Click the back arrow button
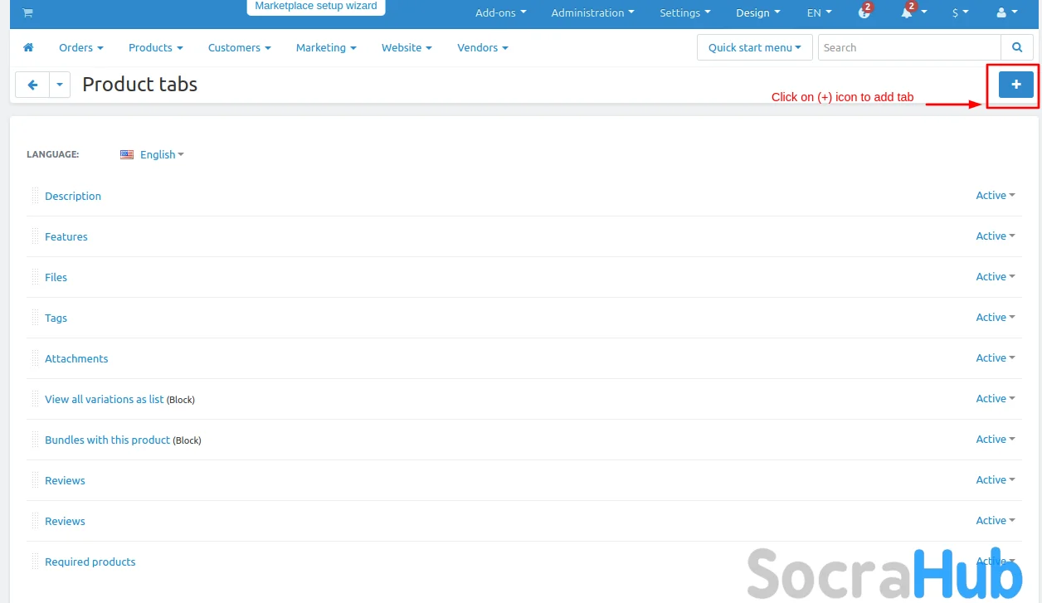The image size is (1042, 603). (32, 85)
